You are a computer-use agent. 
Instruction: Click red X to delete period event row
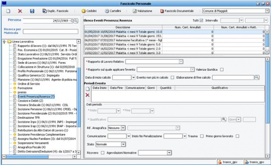tap(87, 95)
